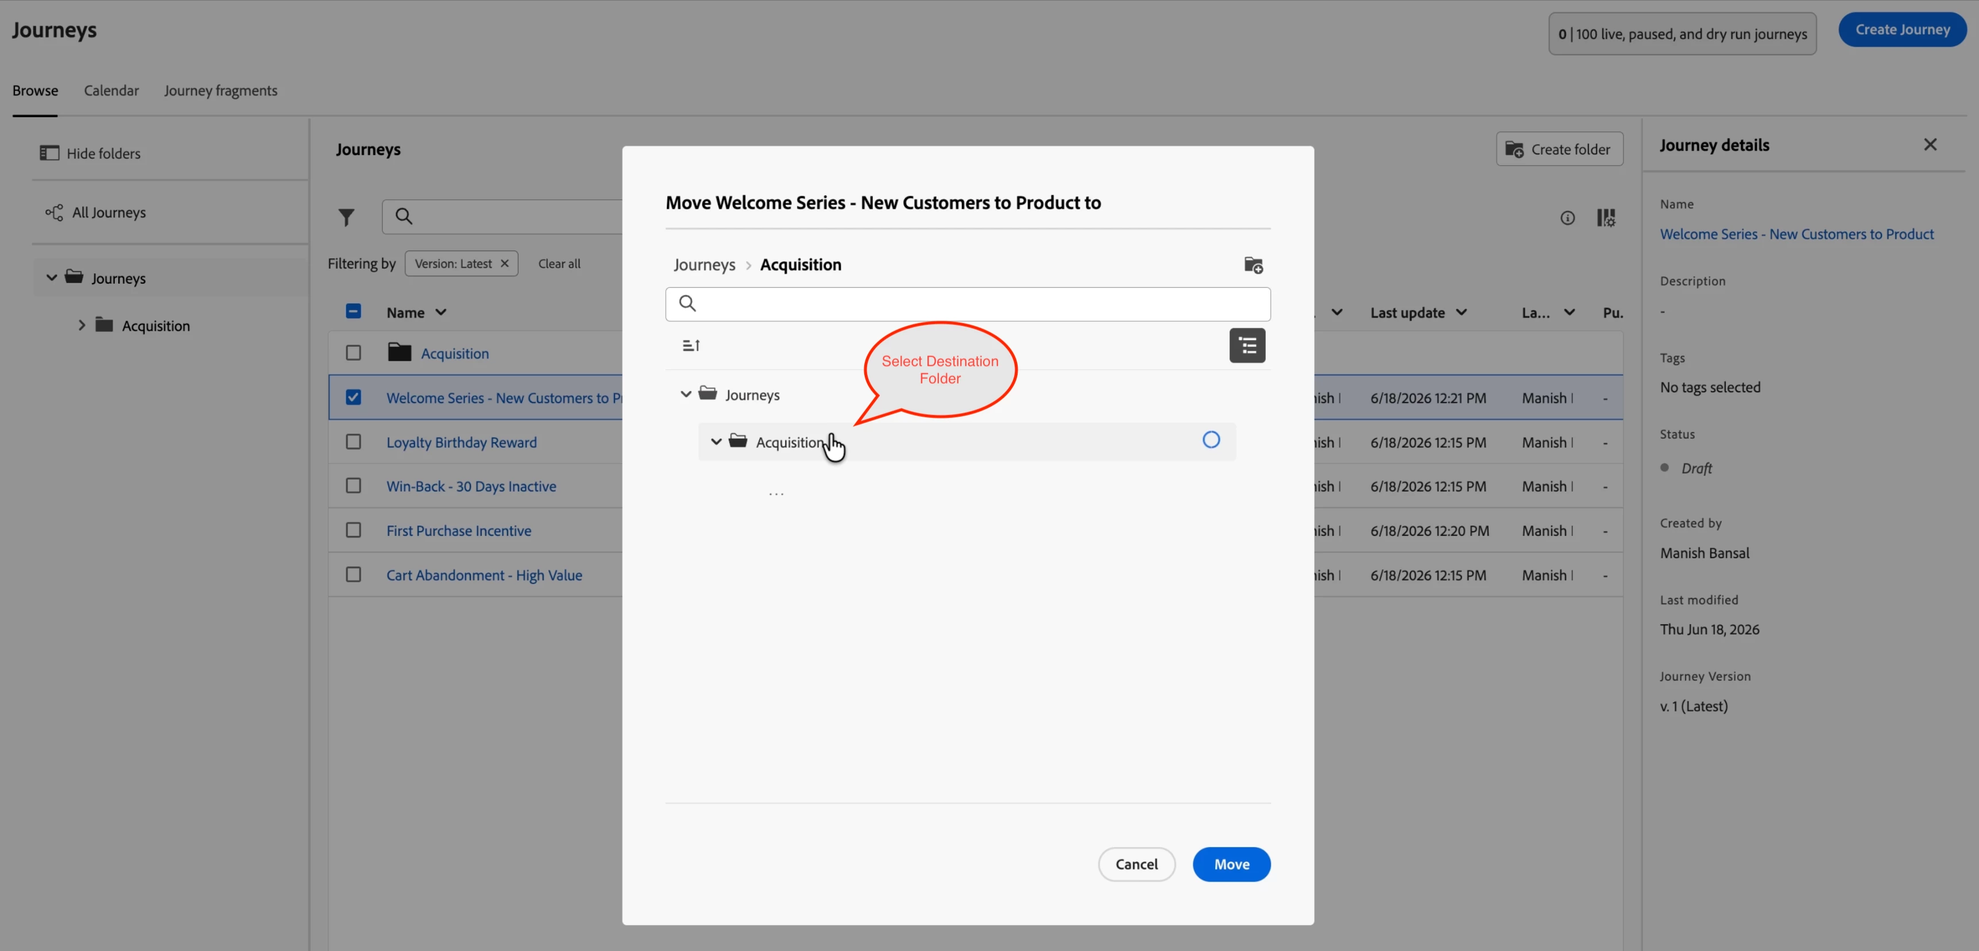Uncheck the Welcome Series row checkbox

(353, 397)
